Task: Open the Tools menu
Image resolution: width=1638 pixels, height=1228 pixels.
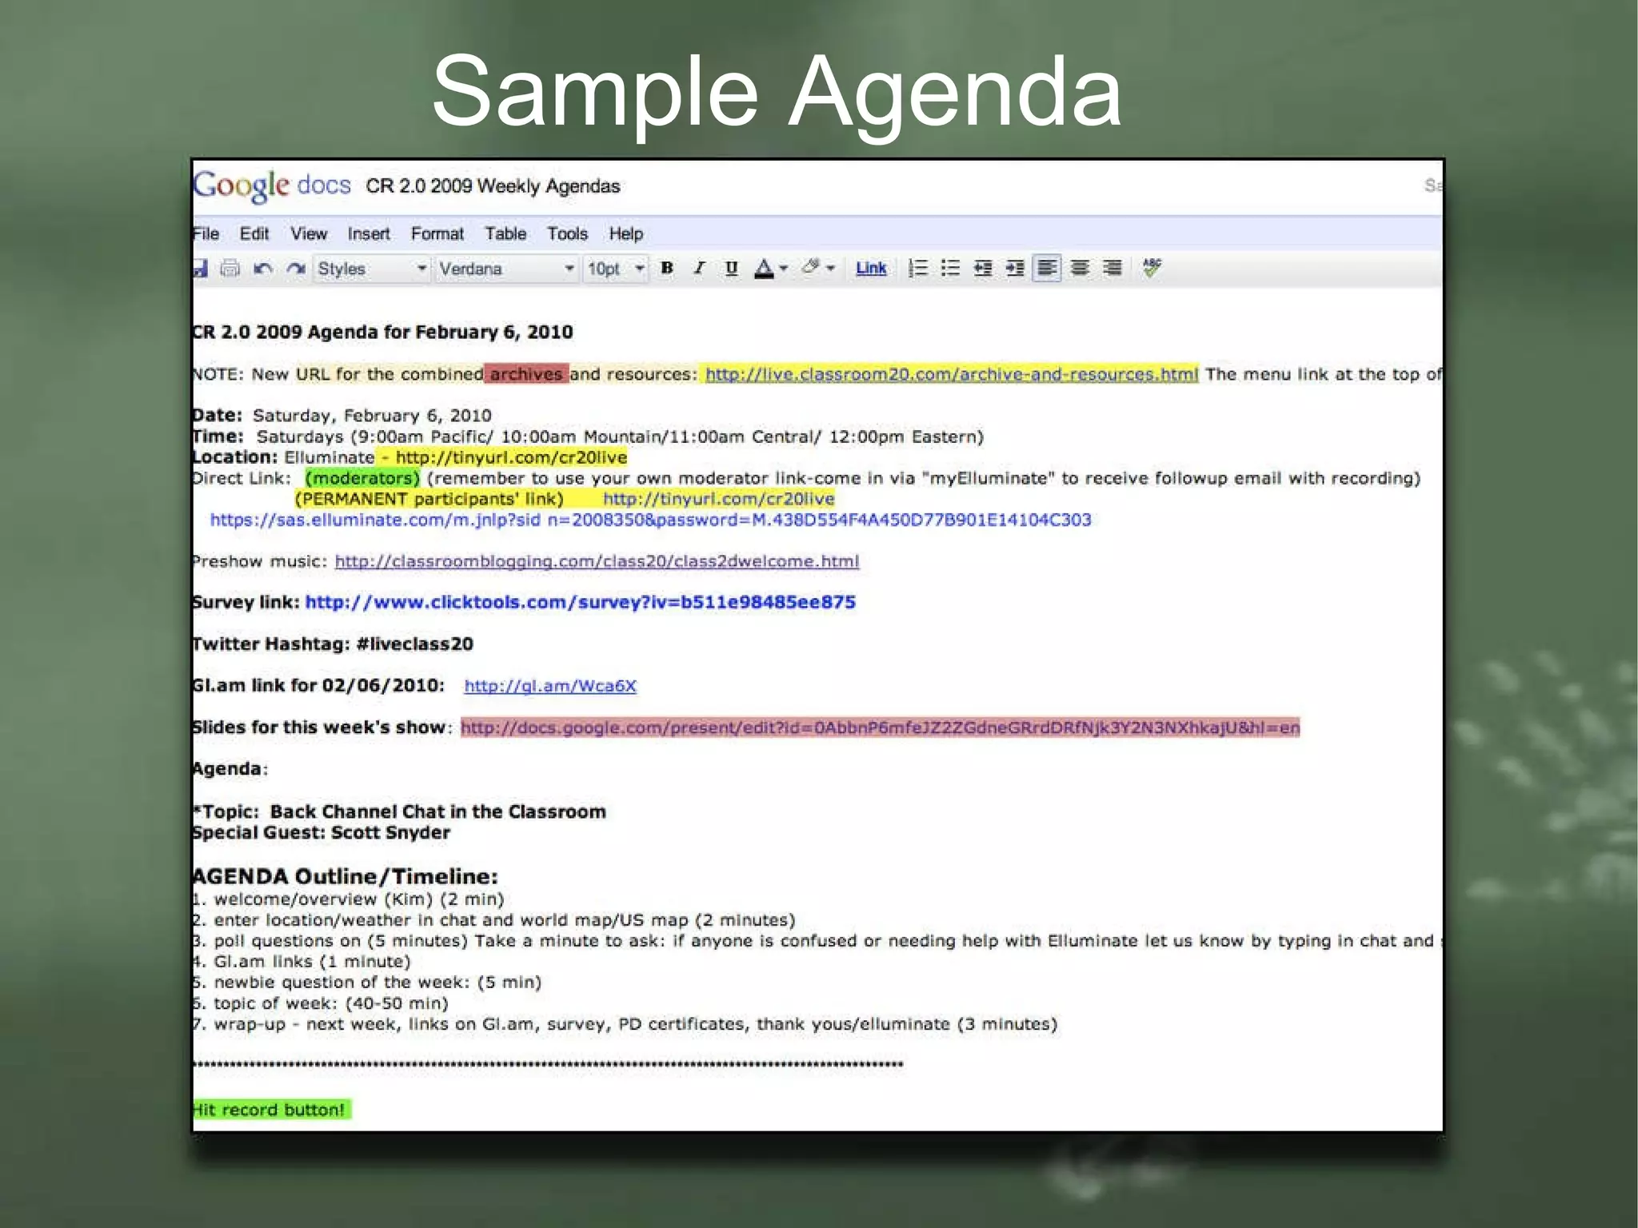Action: pos(568,233)
